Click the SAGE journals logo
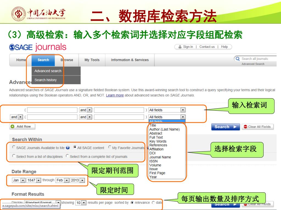The width and height of the screenshot is (281, 210). [x=38, y=47]
